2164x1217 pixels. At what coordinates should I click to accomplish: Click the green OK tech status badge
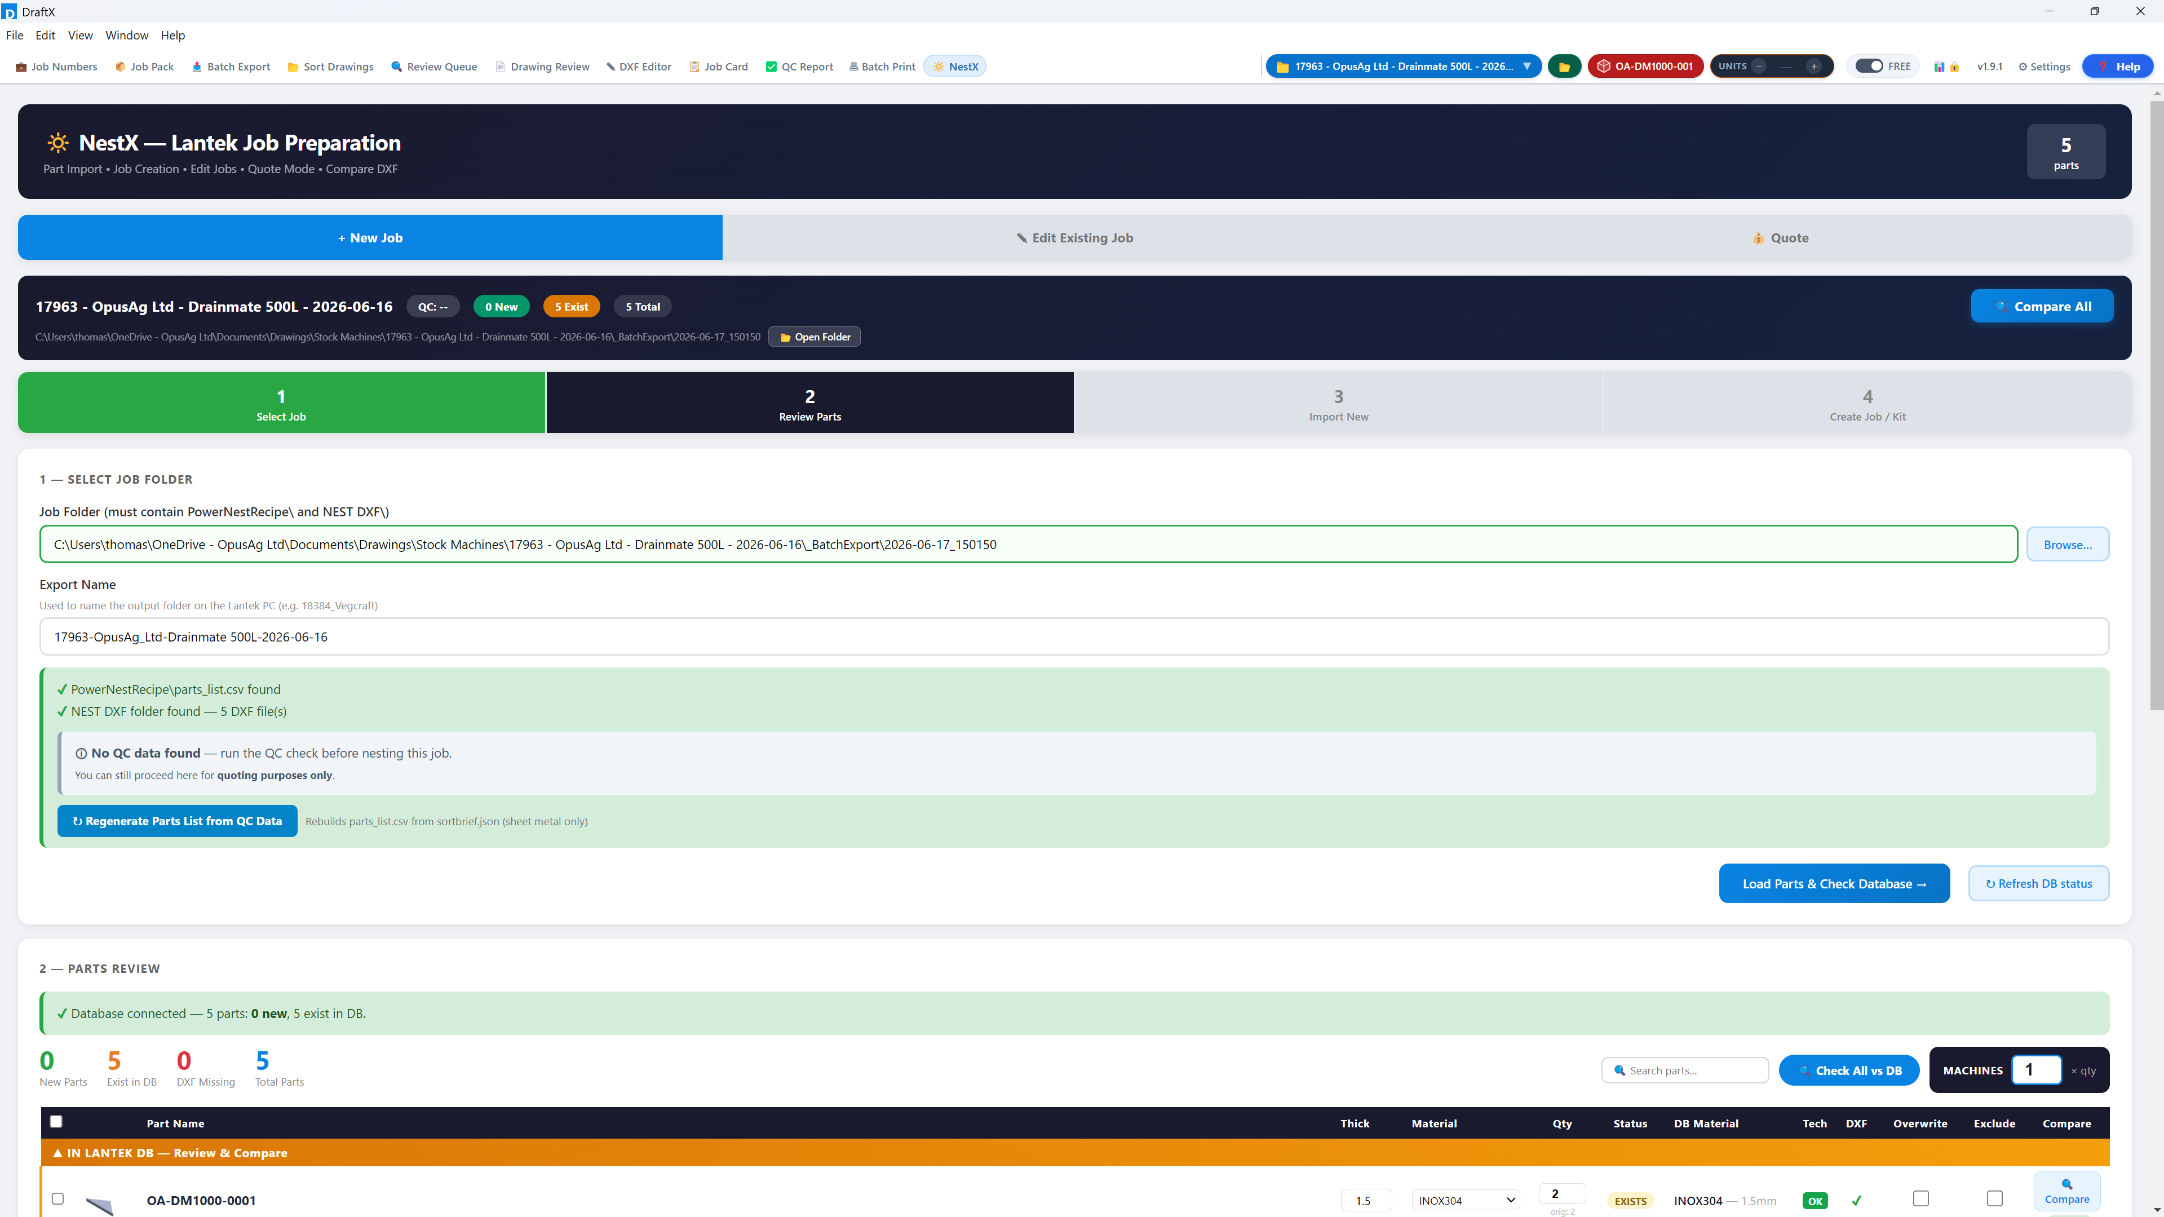point(1815,1201)
